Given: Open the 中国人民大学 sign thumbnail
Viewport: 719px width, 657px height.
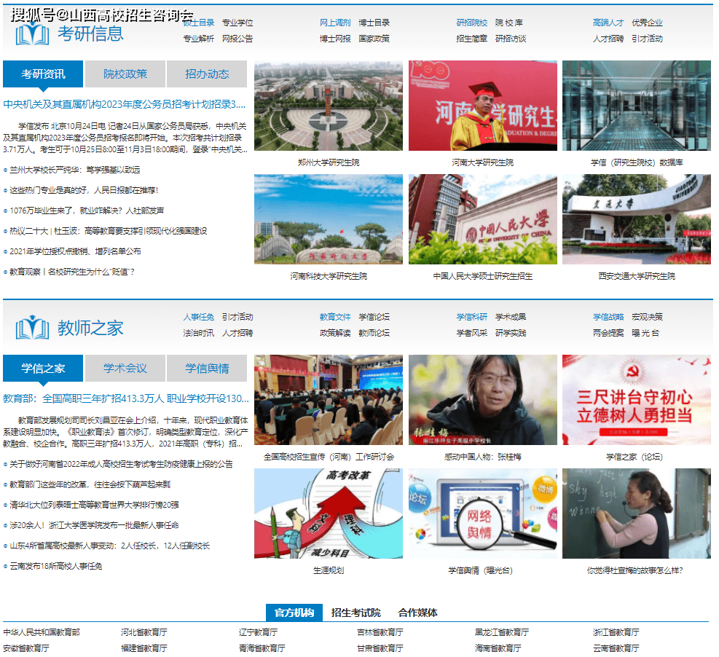Looking at the screenshot, I should pyautogui.click(x=483, y=219).
